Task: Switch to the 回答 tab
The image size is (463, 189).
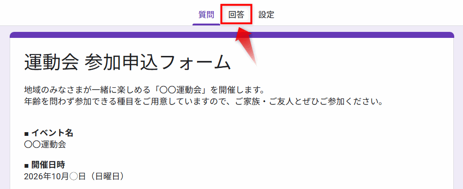Action: coord(236,14)
